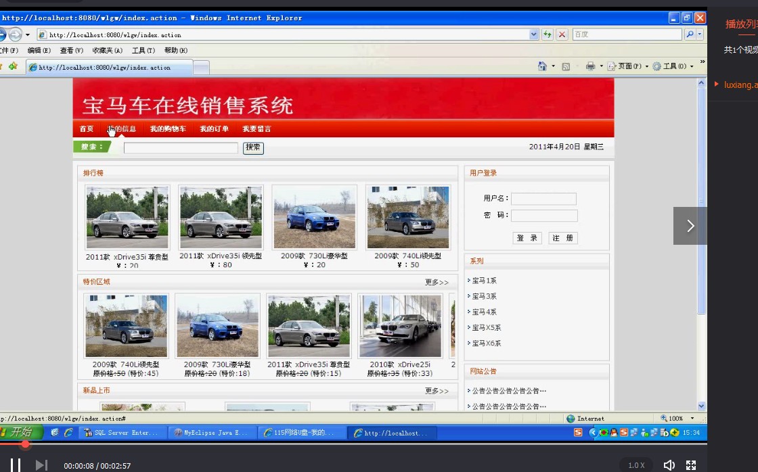Open the 宝马4系 series link
758x472 pixels.
[x=484, y=312]
